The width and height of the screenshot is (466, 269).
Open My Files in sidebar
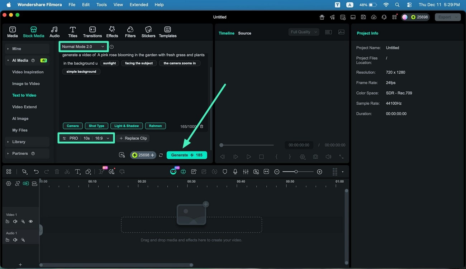(x=20, y=130)
